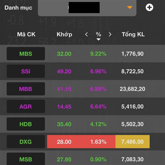Toggle the white sort-descending triangle under %
Viewport: 165px width, 165px height.
point(98,39)
